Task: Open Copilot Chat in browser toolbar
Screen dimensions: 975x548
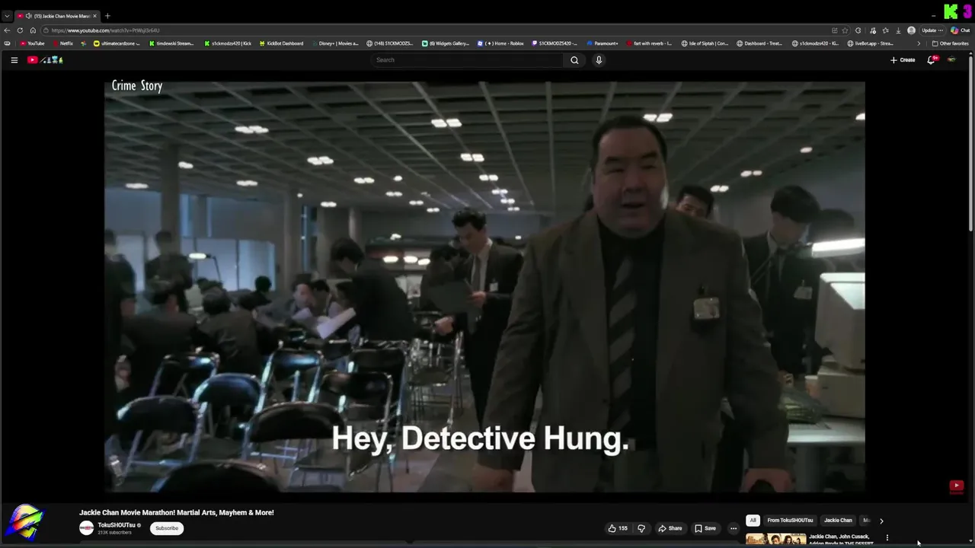Action: point(959,30)
